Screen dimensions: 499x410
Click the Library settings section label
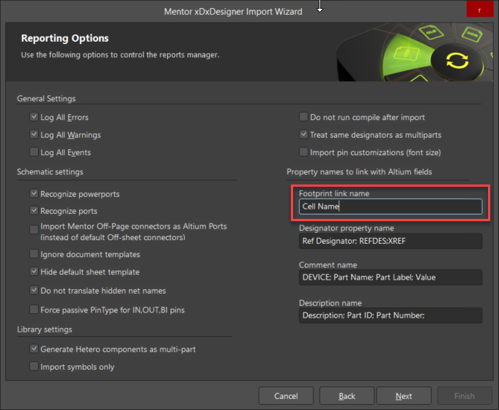point(45,329)
